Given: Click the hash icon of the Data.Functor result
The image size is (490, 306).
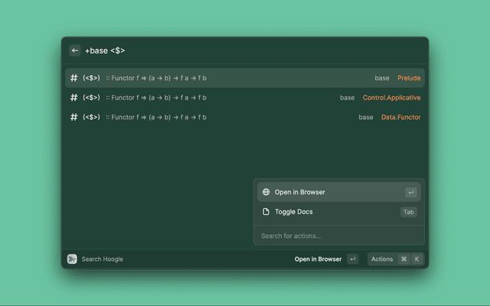Looking at the screenshot, I should 74,117.
